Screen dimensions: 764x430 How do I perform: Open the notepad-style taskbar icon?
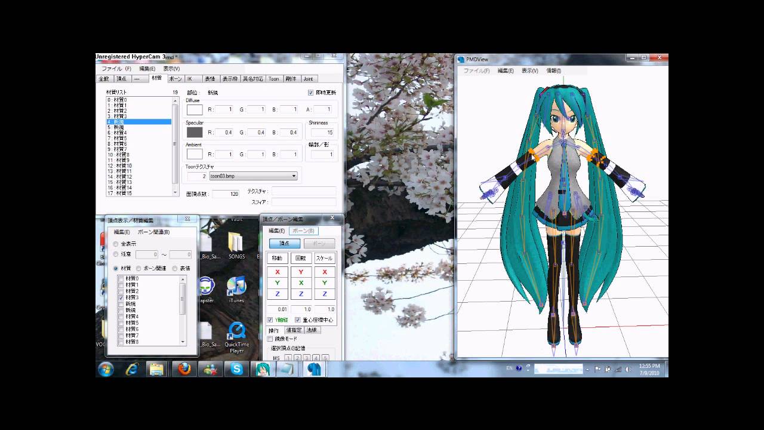287,369
